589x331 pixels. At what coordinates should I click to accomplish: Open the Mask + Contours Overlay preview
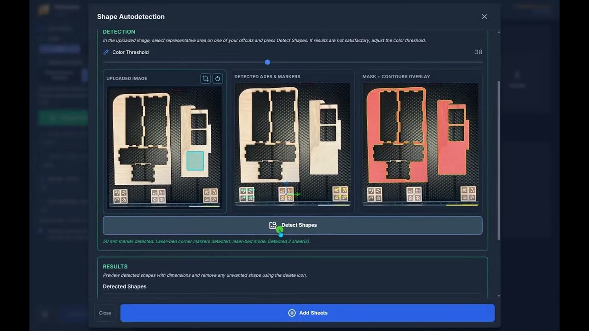(421, 145)
